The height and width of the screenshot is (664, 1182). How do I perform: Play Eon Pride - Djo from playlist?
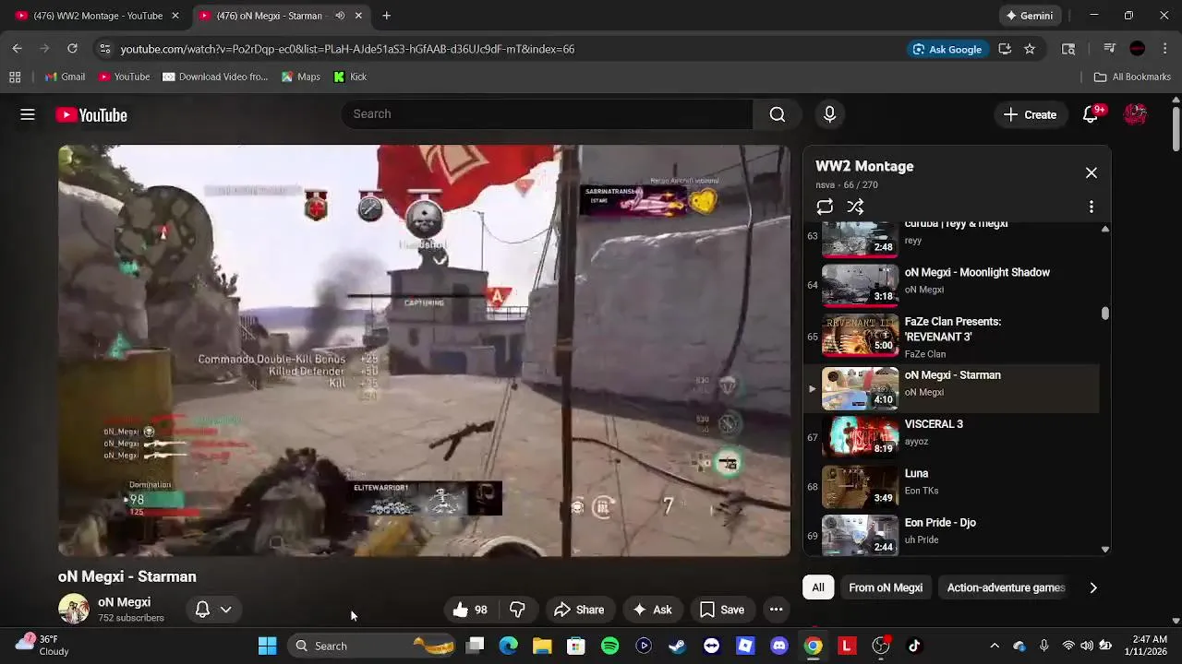click(951, 535)
